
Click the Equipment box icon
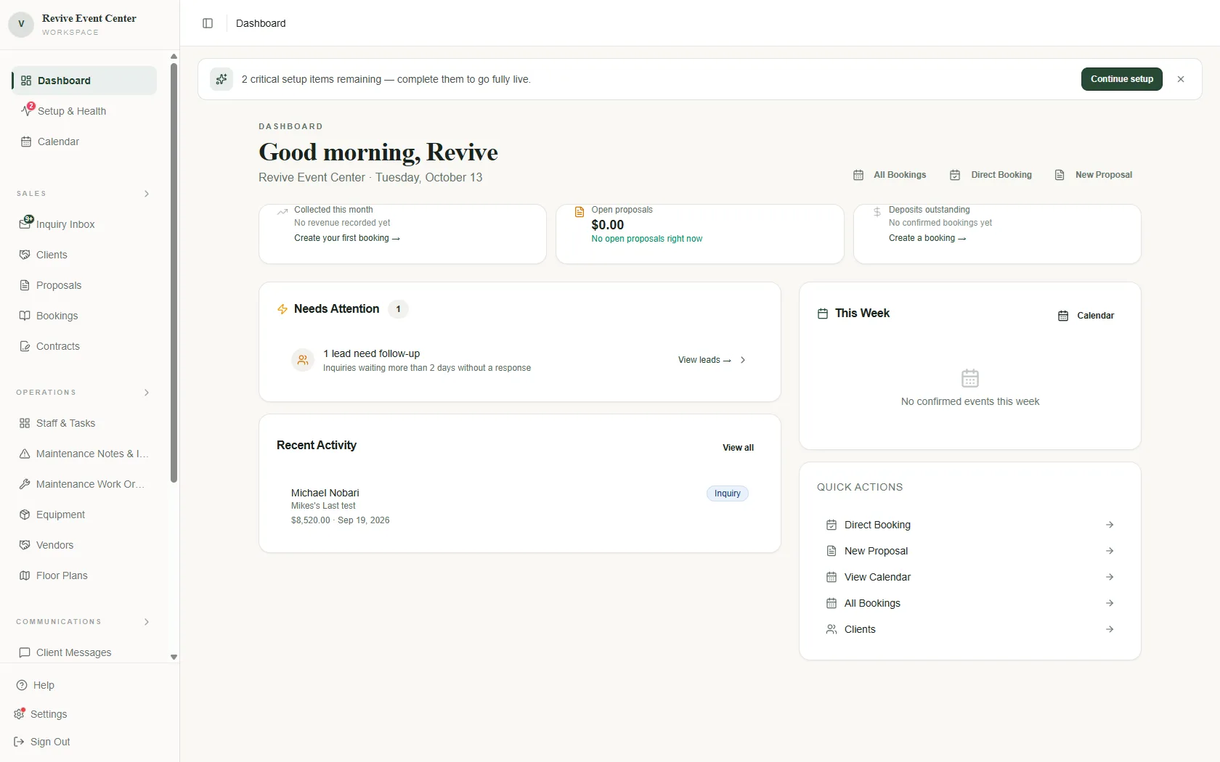tap(25, 515)
